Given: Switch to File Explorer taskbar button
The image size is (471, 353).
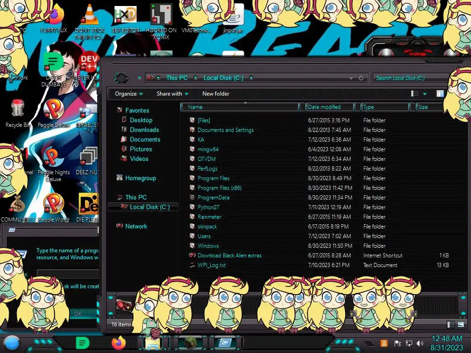Looking at the screenshot, I should pos(153,343).
